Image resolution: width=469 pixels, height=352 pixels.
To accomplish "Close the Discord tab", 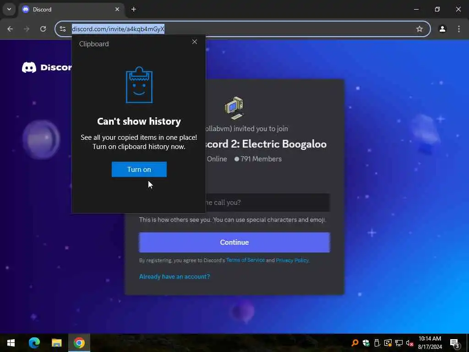I will coord(117,9).
